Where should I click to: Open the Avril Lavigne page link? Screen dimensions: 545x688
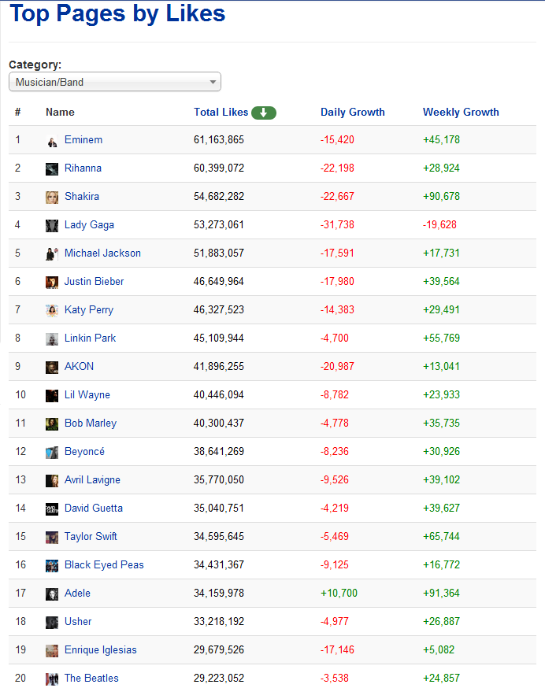point(92,479)
